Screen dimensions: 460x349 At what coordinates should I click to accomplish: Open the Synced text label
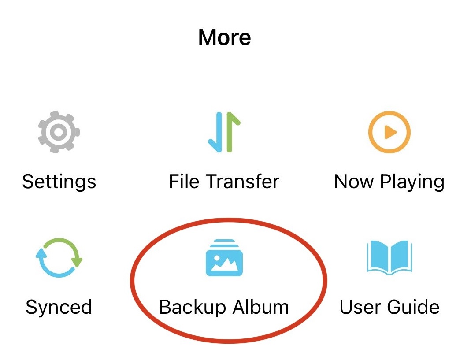pos(59,307)
